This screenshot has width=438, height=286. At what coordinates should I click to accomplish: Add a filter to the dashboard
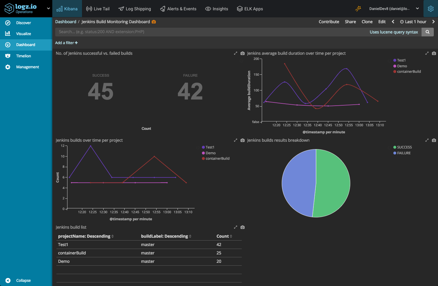(x=66, y=43)
